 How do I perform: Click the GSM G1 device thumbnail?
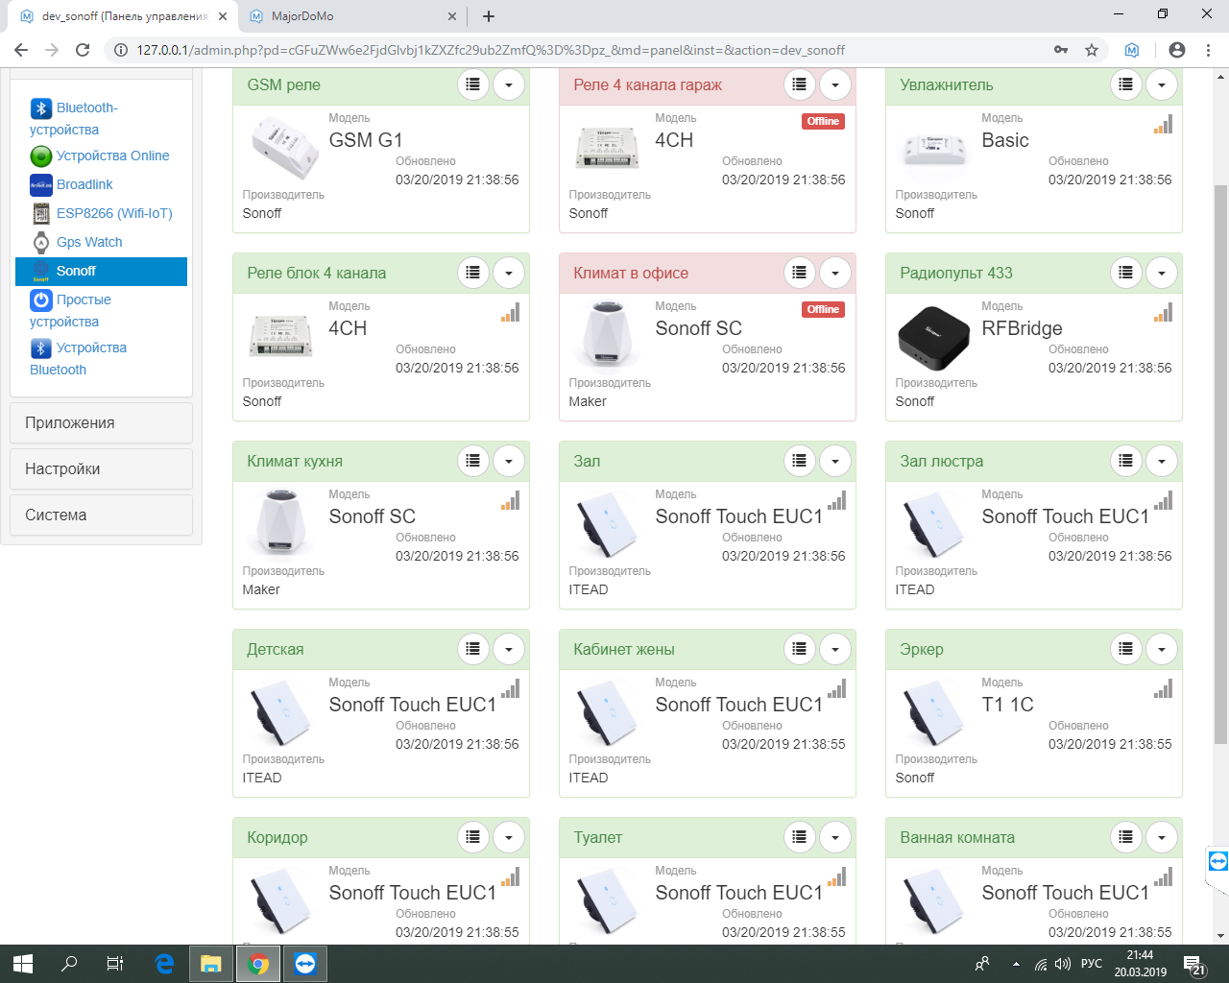pyautogui.click(x=285, y=147)
